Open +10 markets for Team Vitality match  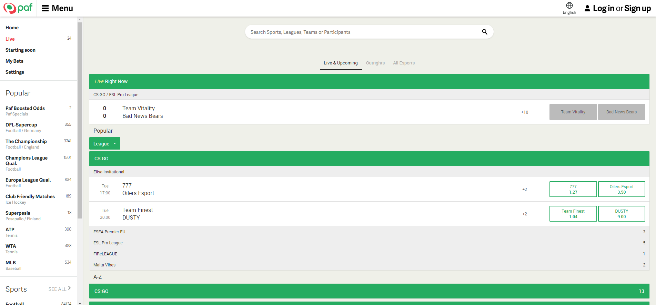click(x=524, y=112)
